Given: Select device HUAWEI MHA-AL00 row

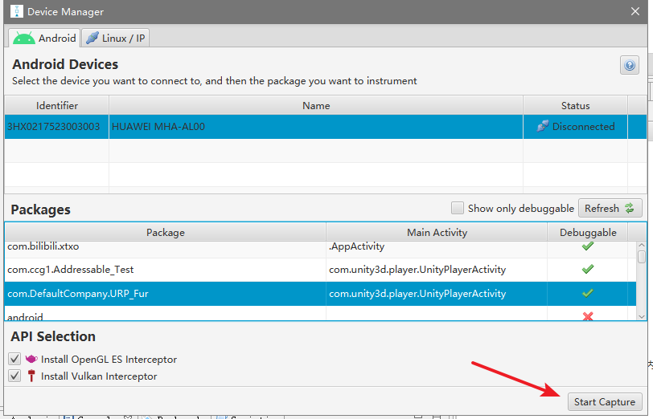Looking at the screenshot, I should click(x=326, y=127).
